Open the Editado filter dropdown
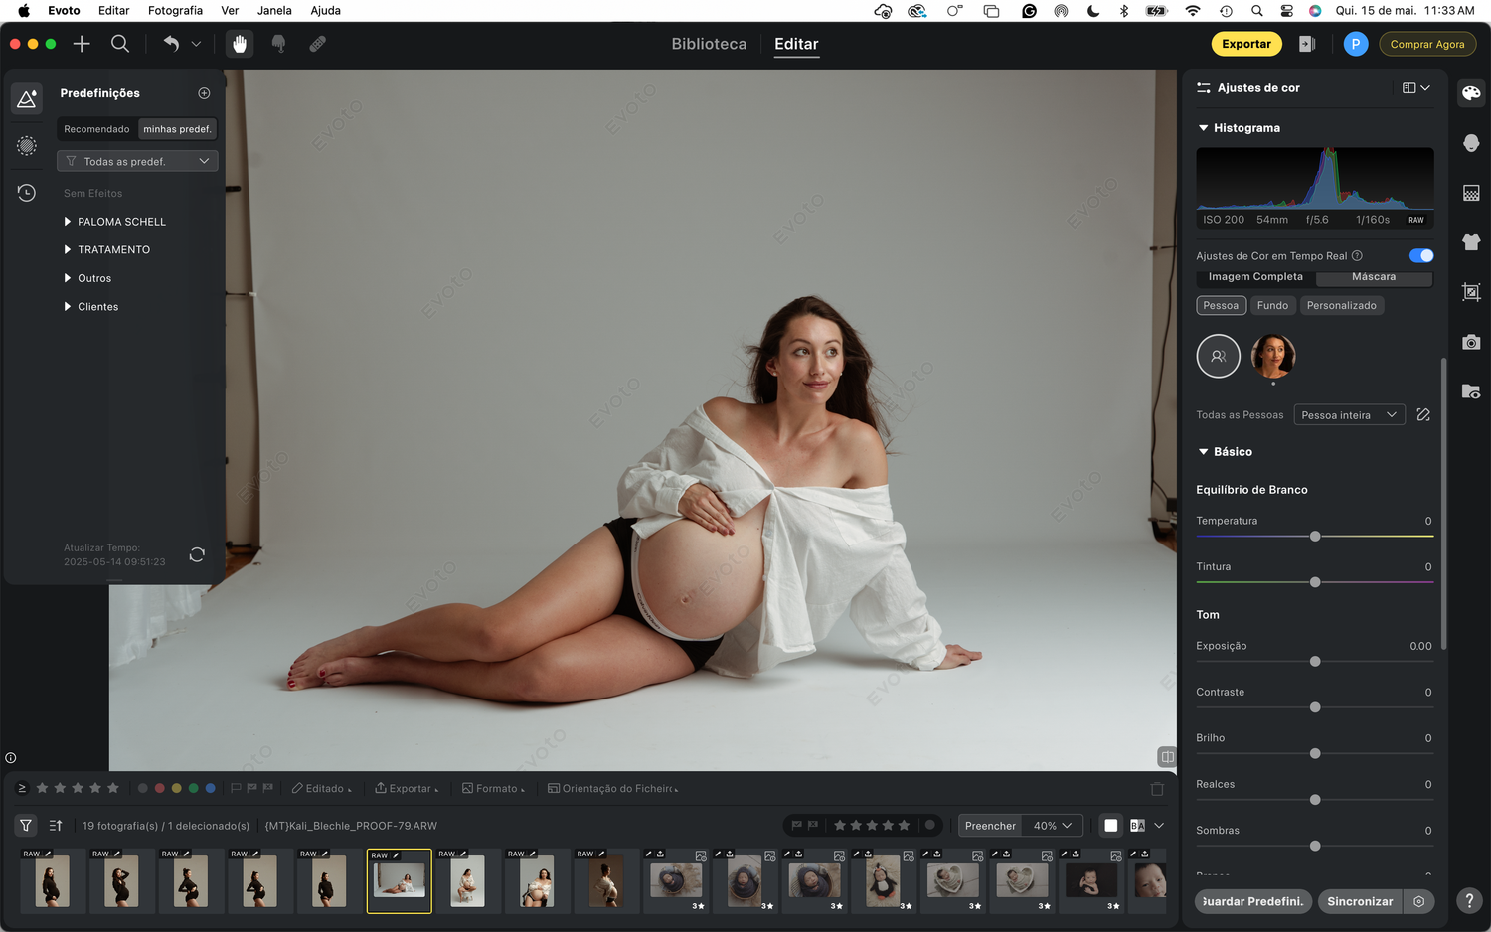Viewport: 1491px width, 932px height. coord(322,788)
